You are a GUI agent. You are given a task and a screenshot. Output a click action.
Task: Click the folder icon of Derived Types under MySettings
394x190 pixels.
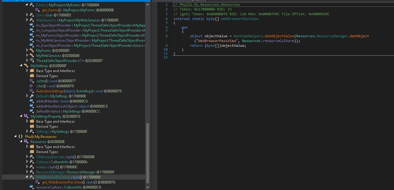click(x=32, y=76)
